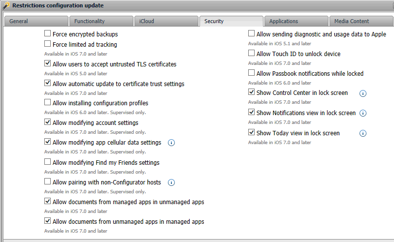Click info icon beside Show Control Center
394x242 pixels.
(363, 93)
